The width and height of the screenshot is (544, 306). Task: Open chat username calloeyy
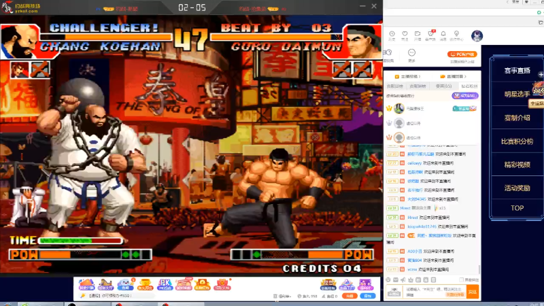414,163
